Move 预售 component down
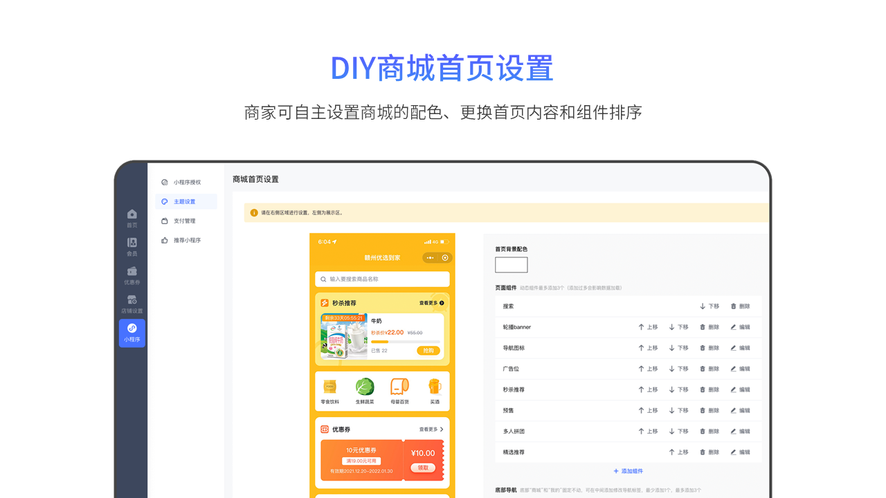The width and height of the screenshot is (886, 498). click(x=678, y=410)
